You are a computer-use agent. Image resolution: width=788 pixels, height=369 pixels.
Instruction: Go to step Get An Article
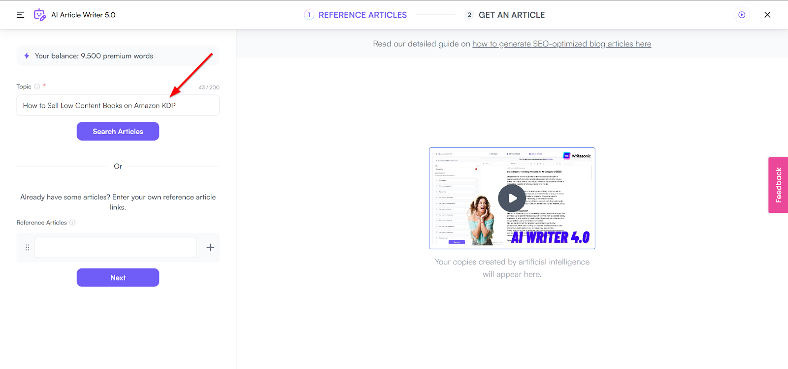pyautogui.click(x=512, y=15)
